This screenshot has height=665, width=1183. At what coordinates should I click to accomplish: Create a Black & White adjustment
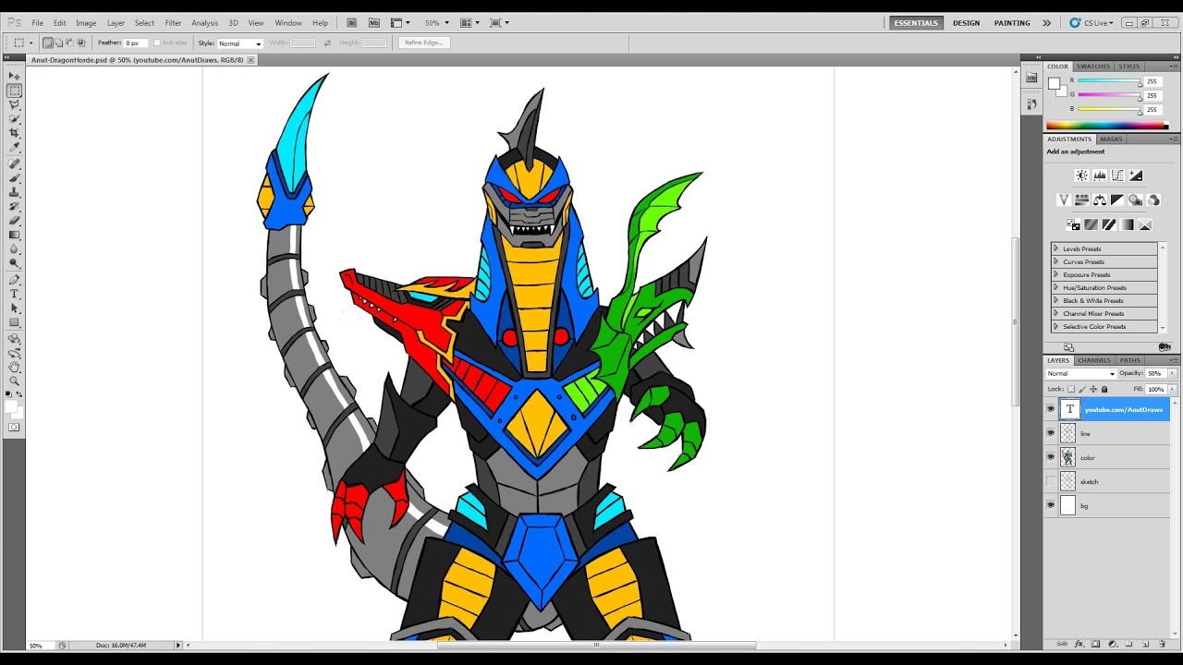click(x=1116, y=199)
